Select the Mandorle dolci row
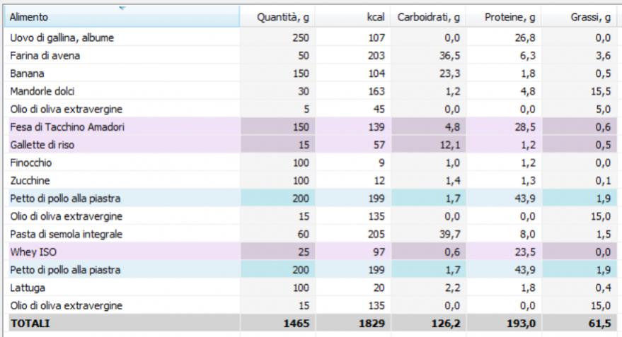 pyautogui.click(x=41, y=91)
